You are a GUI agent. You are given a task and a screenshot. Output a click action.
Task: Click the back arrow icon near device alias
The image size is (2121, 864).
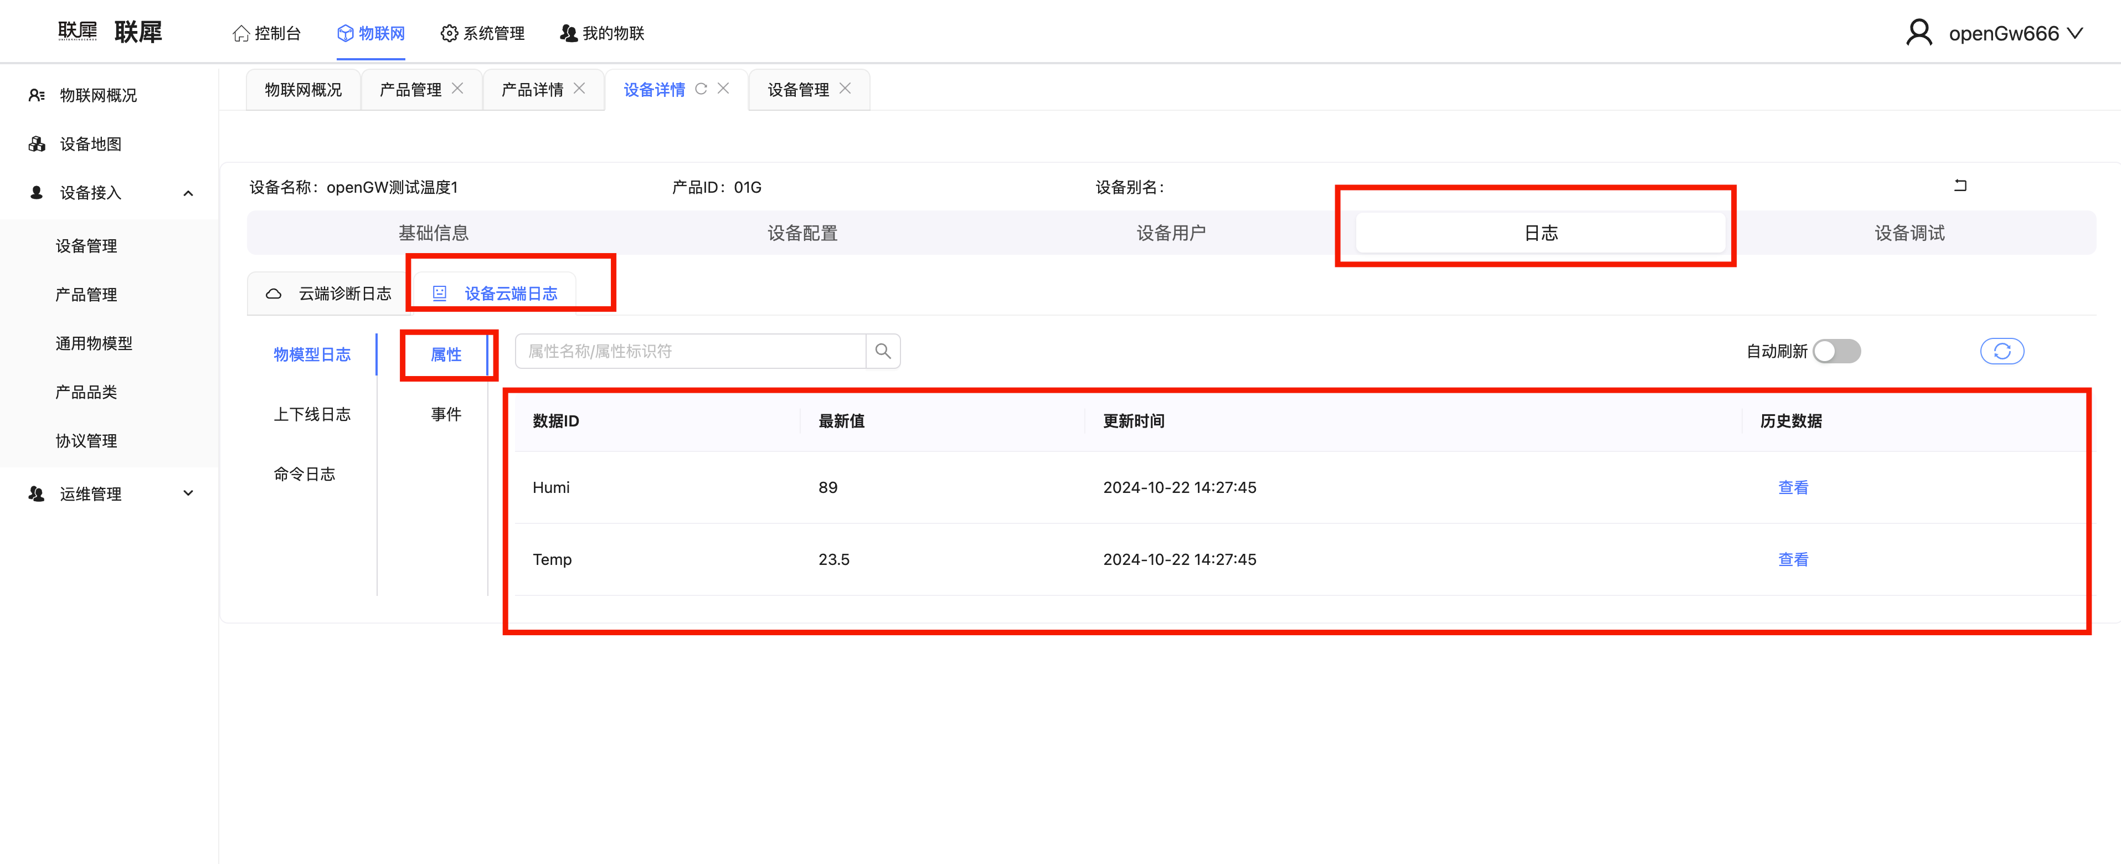1960,186
